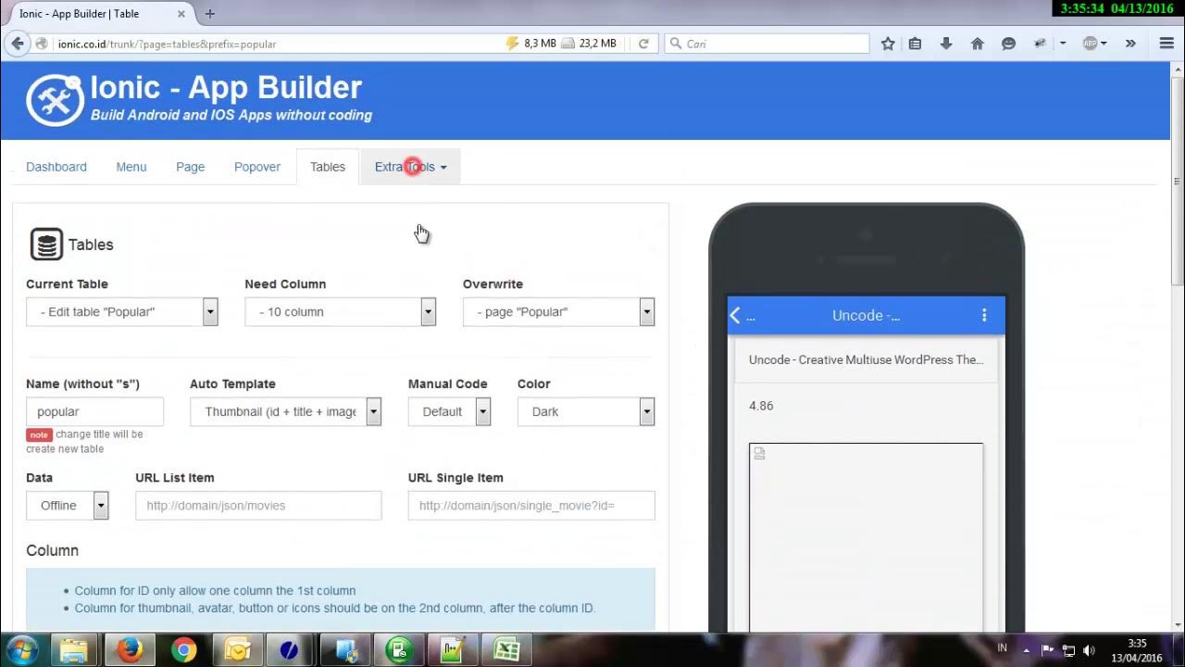Click the image placeholder in phone preview
1185x667 pixels.
866,537
